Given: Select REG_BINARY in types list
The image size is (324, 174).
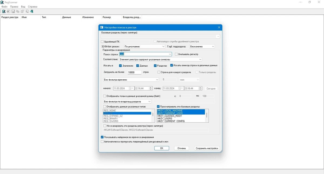Looking at the screenshot, I should [x=127, y=119].
